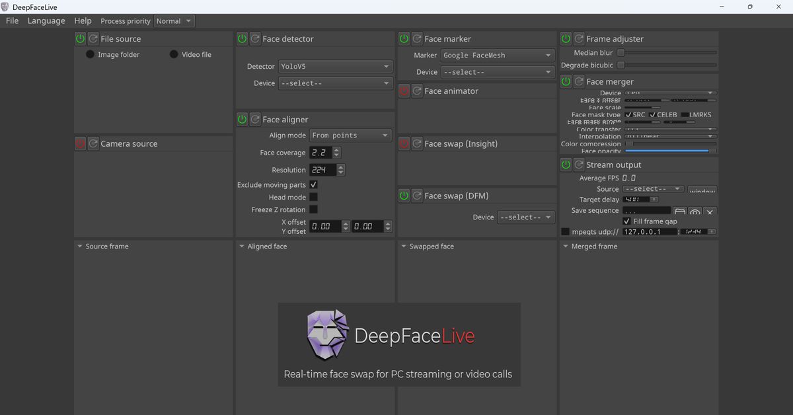Open the Face merger Interpolation dropdown
The width and height of the screenshot is (793, 415).
[671, 136]
